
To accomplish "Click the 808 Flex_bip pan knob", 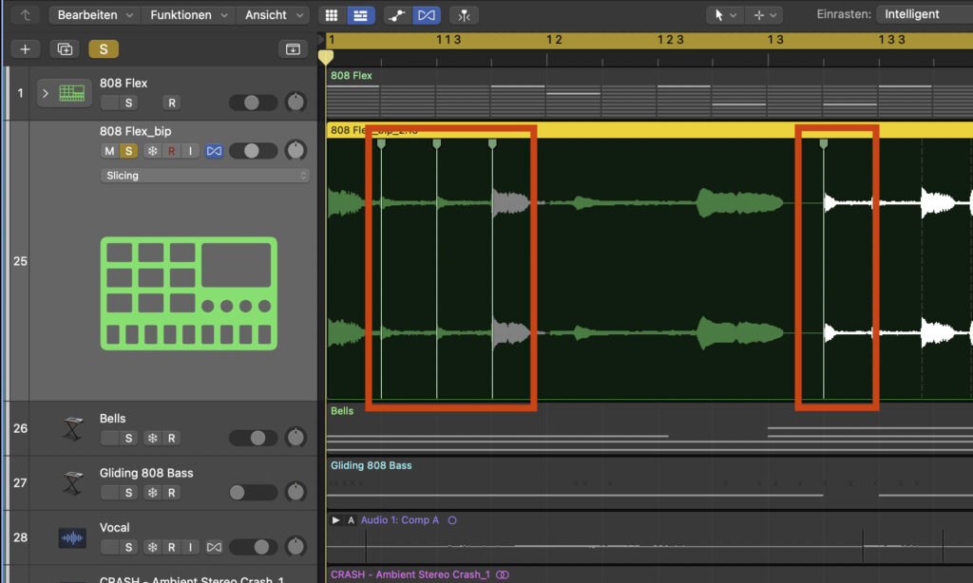I will 296,150.
